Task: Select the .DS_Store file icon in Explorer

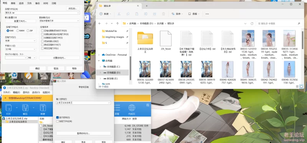Action: pyautogui.click(x=166, y=38)
